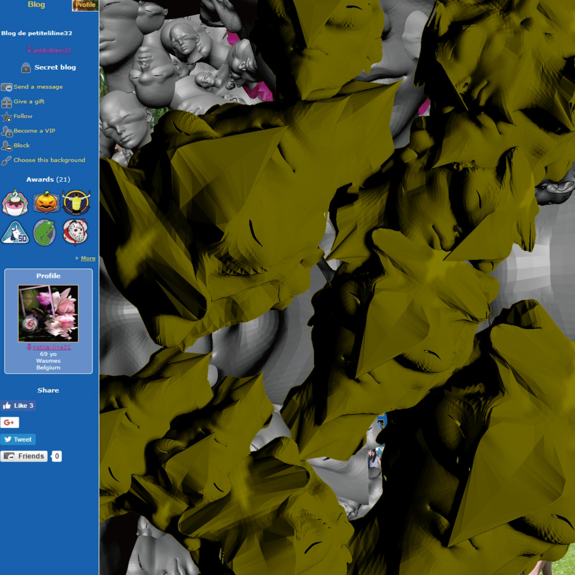Expand awards with More link
This screenshot has height=575, width=575.
coord(88,258)
